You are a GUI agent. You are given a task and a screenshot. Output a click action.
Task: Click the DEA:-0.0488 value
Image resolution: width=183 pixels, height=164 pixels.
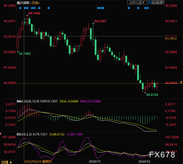pos(69,101)
